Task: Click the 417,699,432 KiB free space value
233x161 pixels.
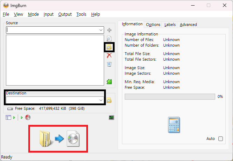Action: tap(52, 108)
